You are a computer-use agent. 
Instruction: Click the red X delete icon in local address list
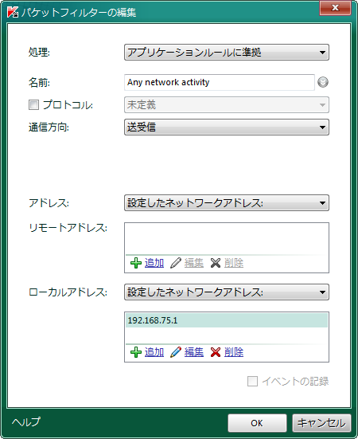pyautogui.click(x=216, y=352)
